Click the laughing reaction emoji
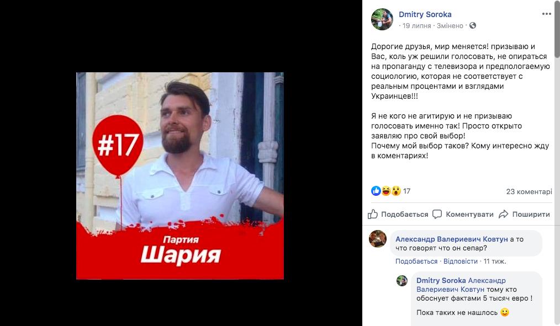 point(386,191)
